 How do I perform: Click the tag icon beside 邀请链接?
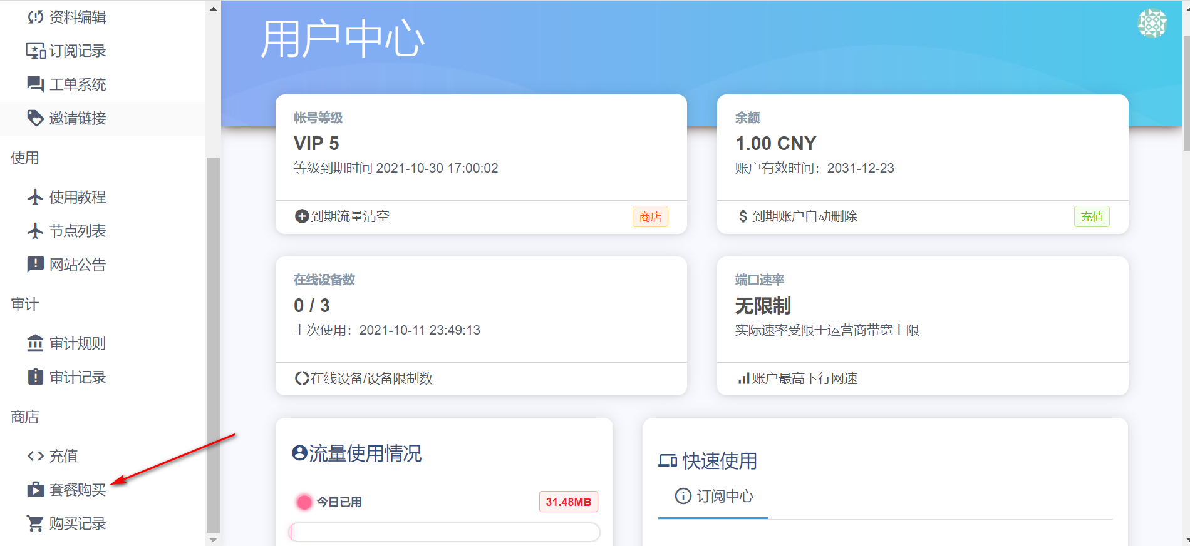coord(36,118)
